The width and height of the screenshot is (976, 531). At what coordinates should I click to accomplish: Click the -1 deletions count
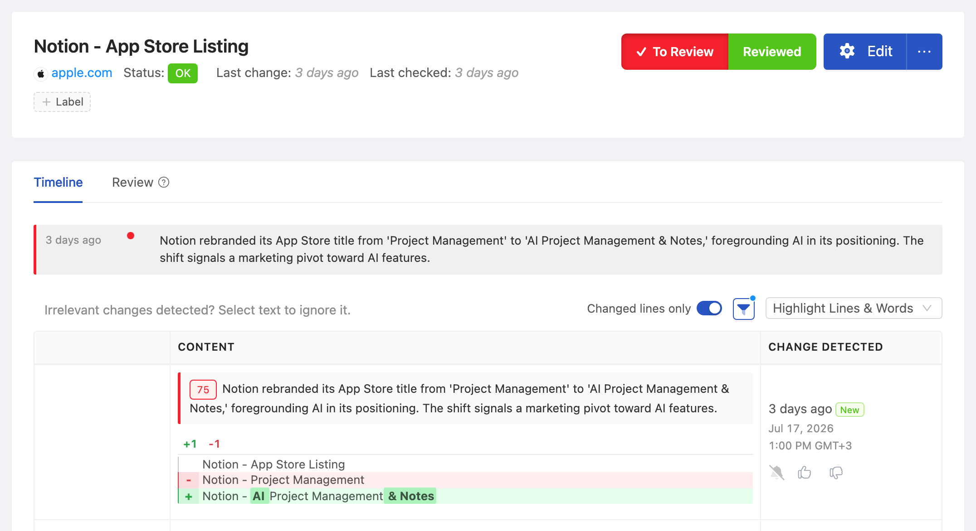(214, 444)
